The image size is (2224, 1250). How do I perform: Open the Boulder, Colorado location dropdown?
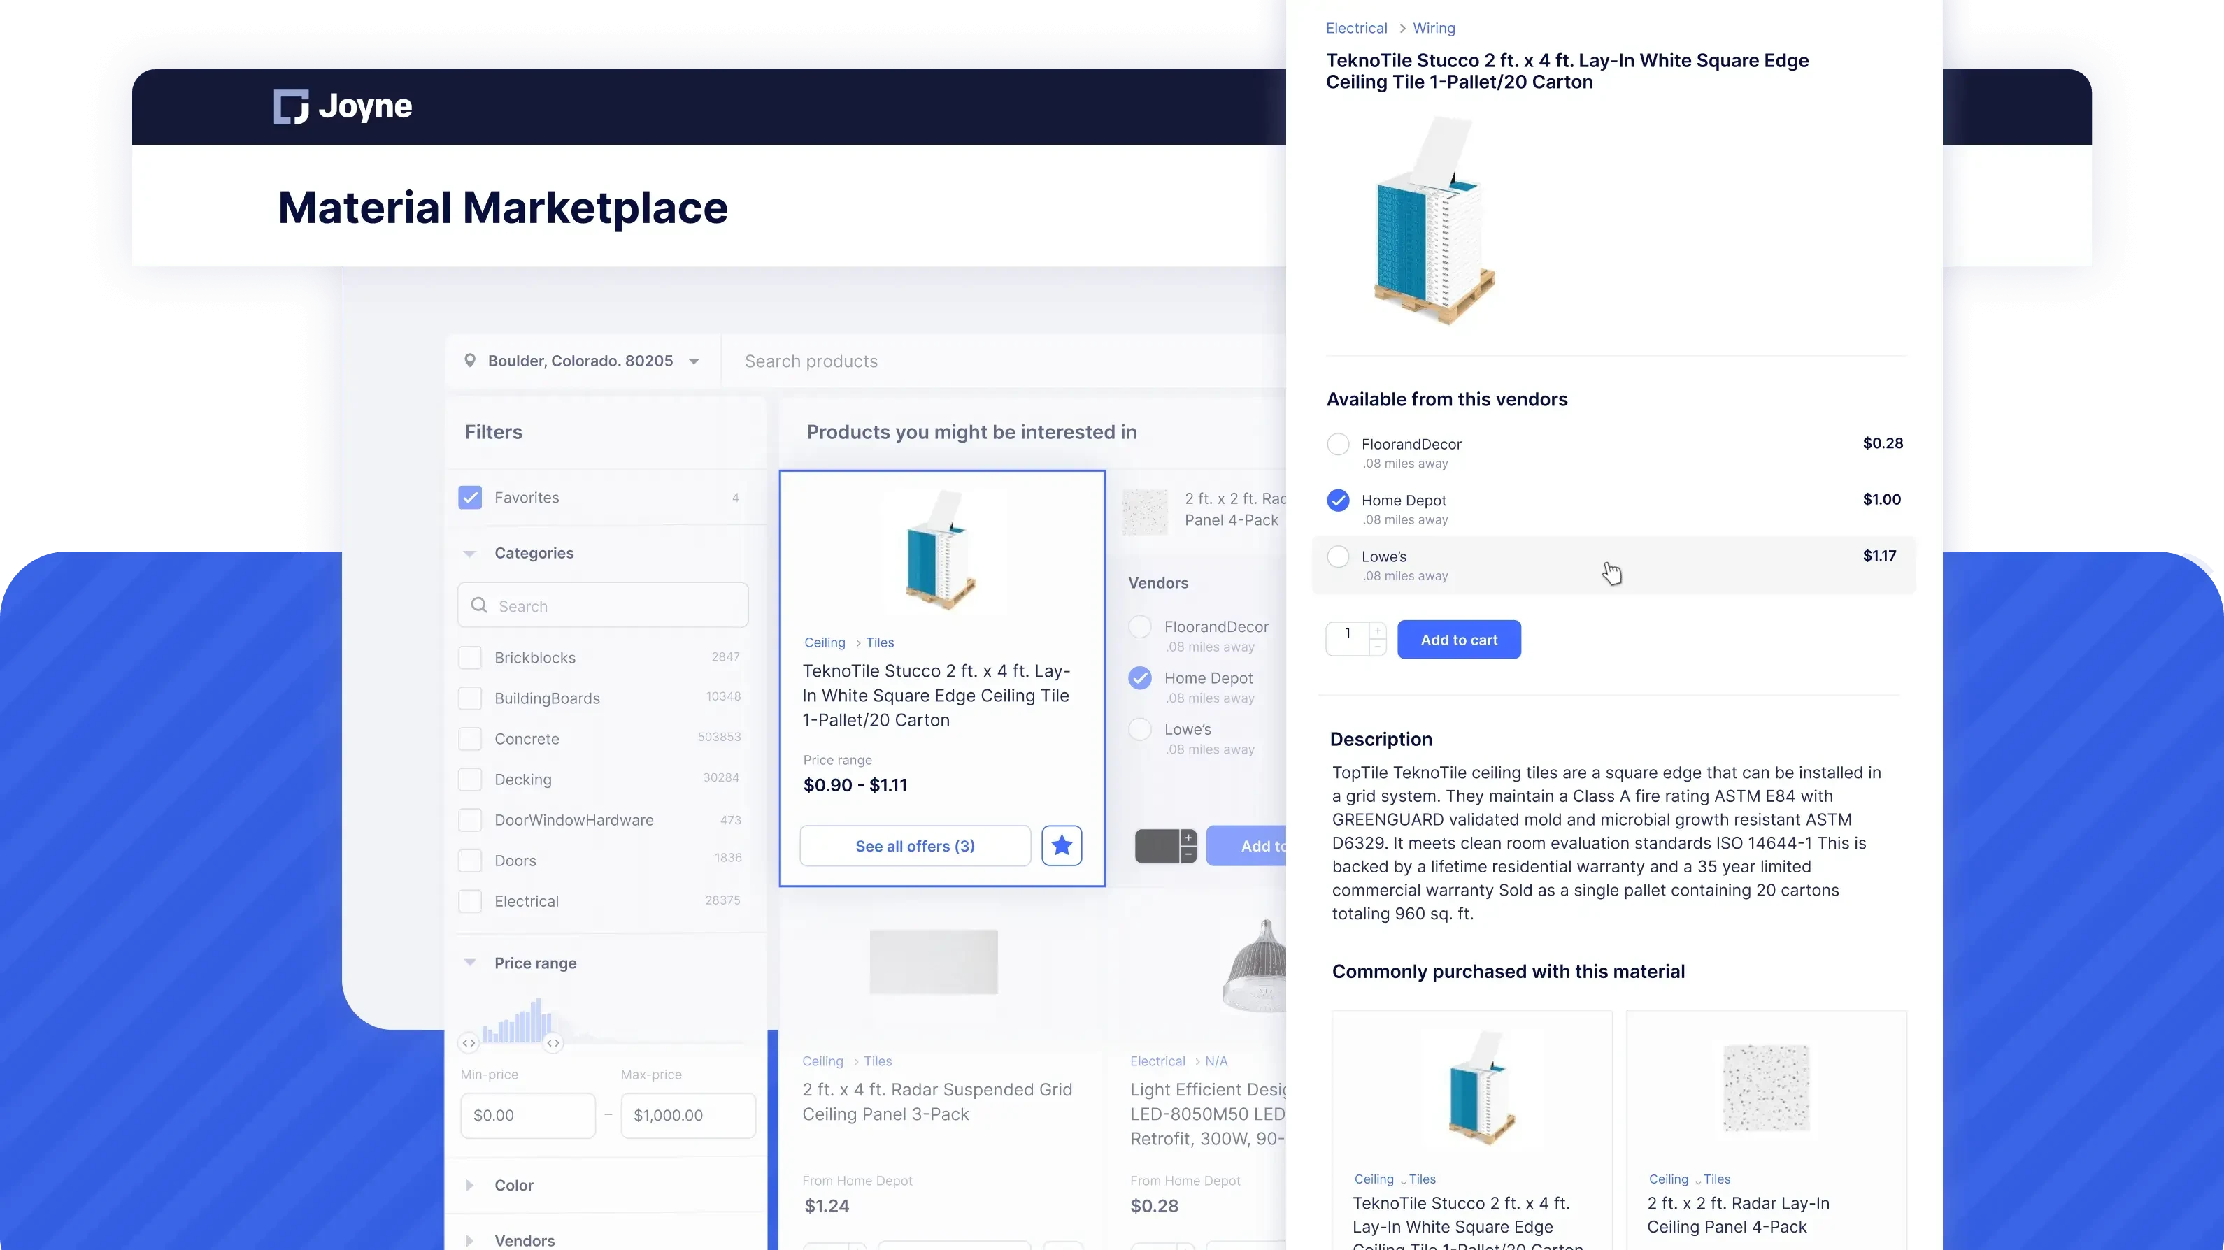point(694,361)
